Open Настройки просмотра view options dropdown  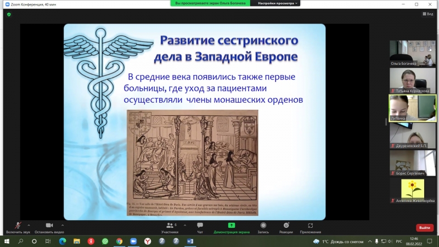277,3
